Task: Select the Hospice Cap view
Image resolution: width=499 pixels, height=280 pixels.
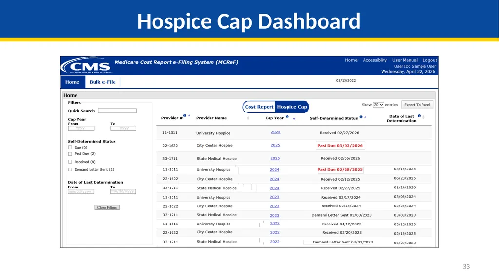Action: click(292, 107)
